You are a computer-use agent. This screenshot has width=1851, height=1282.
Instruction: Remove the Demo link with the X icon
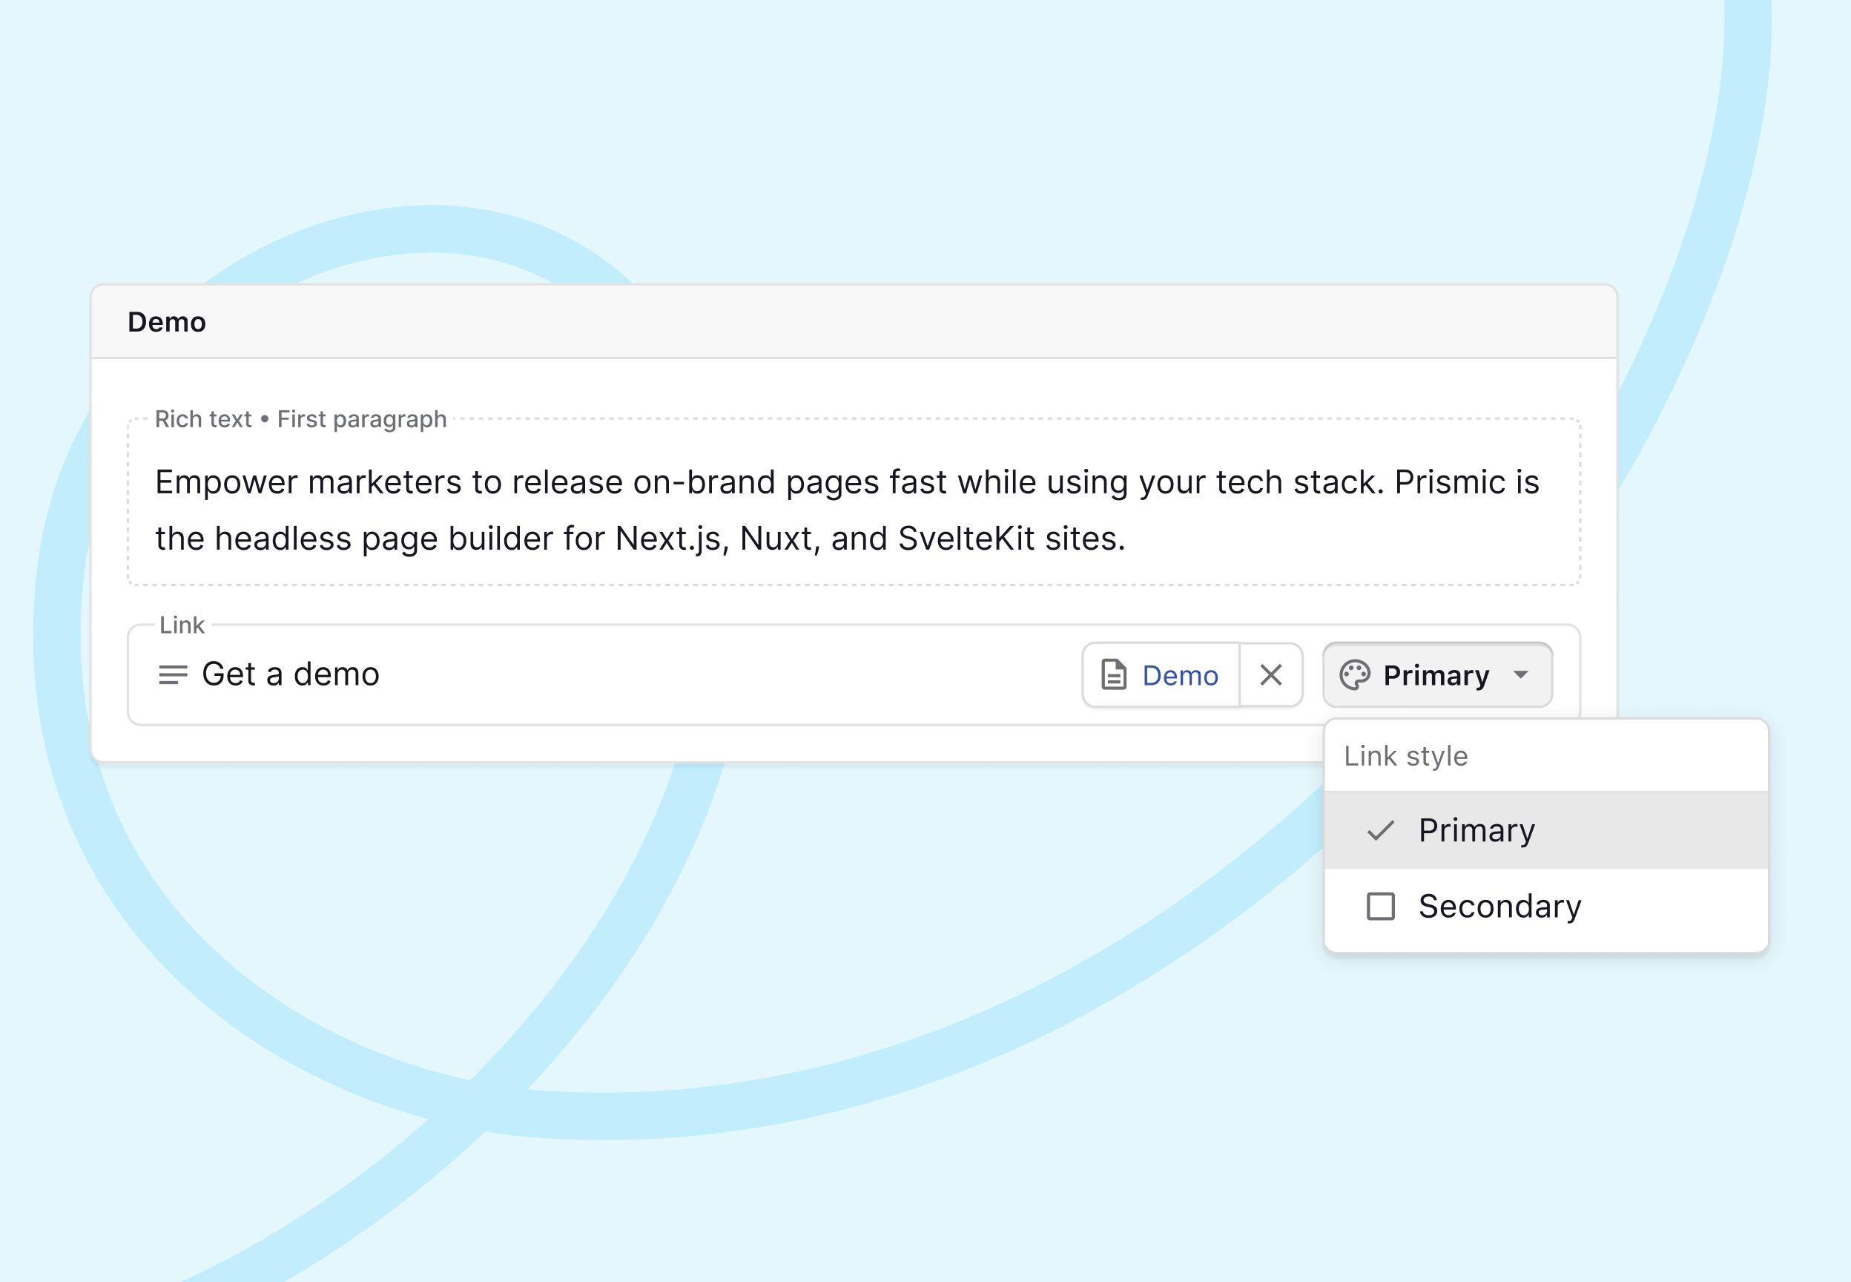pos(1270,674)
